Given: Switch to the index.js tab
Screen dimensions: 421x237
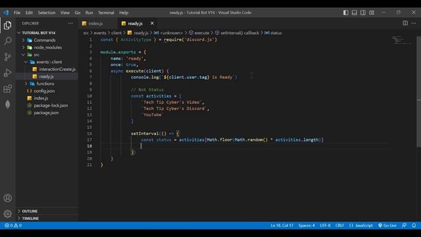Looking at the screenshot, I should (98, 24).
